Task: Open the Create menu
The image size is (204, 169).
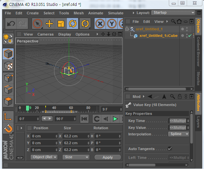Action: click(x=33, y=13)
